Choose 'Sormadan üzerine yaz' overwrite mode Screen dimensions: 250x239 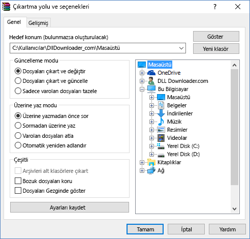coord(18,126)
